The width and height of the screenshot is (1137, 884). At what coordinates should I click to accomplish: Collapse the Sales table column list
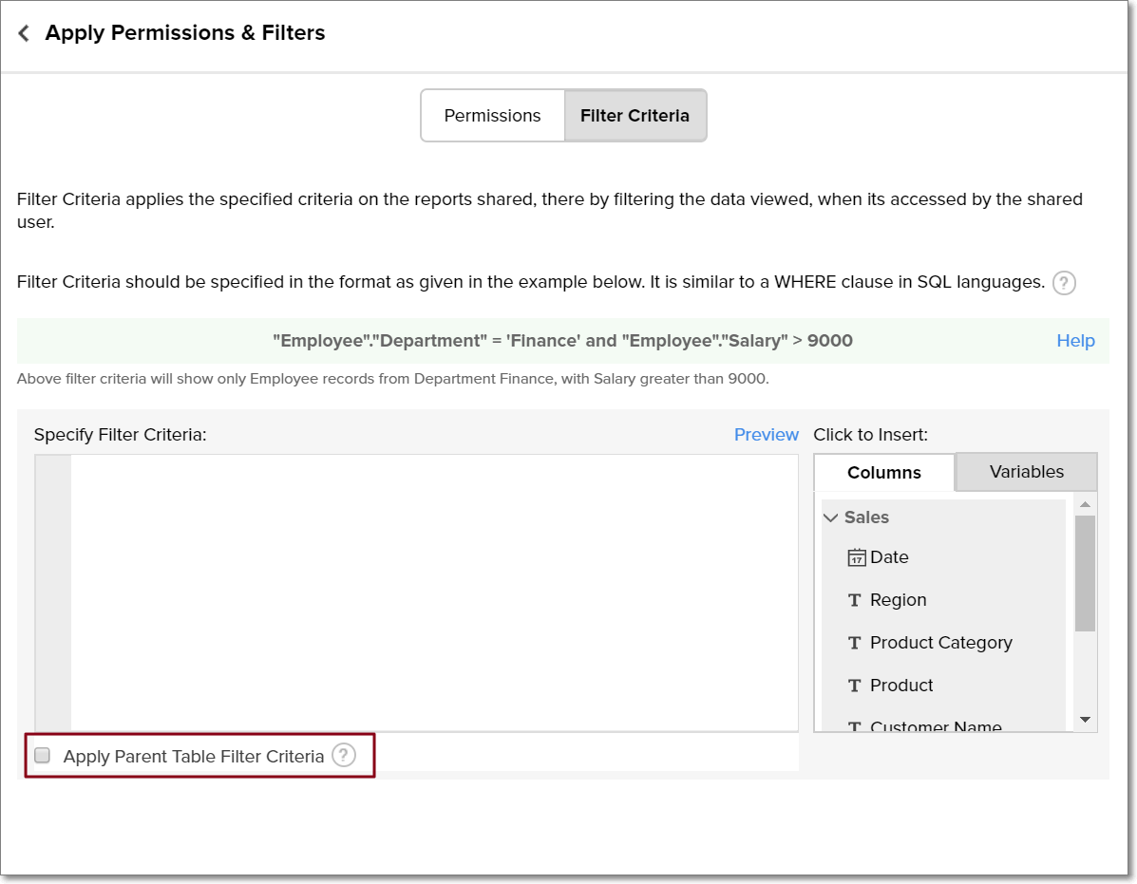831,517
